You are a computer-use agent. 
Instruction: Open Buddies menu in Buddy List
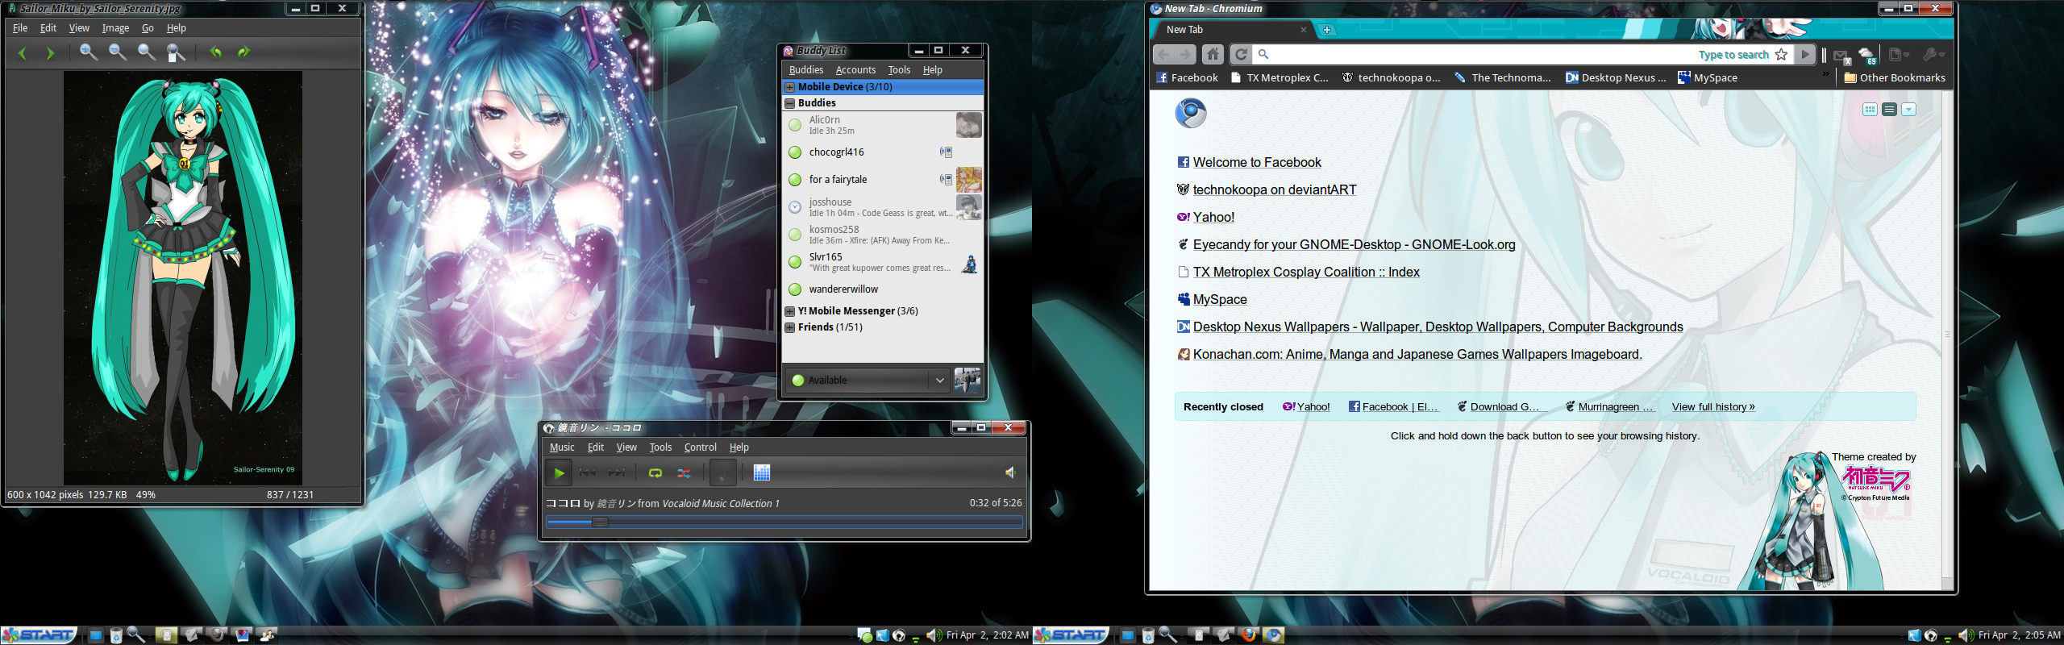click(806, 70)
